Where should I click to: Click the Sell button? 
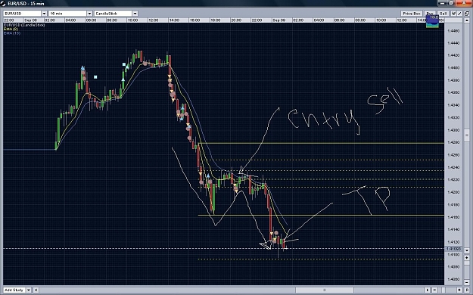point(443,14)
